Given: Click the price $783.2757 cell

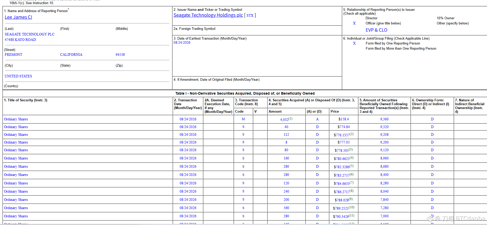Looking at the screenshot, I should pyautogui.click(x=342, y=175).
